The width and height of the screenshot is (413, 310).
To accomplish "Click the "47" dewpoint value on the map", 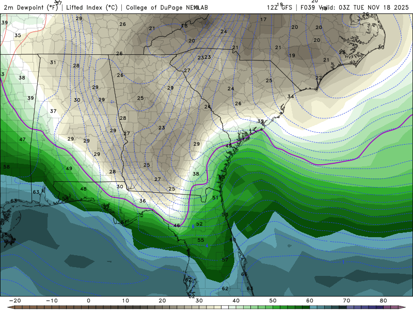I will pyautogui.click(x=22, y=139).
